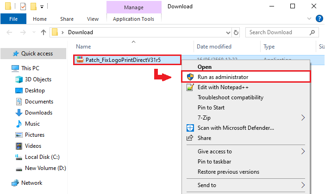This screenshot has width=325, height=194.
Task: Expand the Send to submenu
Action: click(303, 185)
